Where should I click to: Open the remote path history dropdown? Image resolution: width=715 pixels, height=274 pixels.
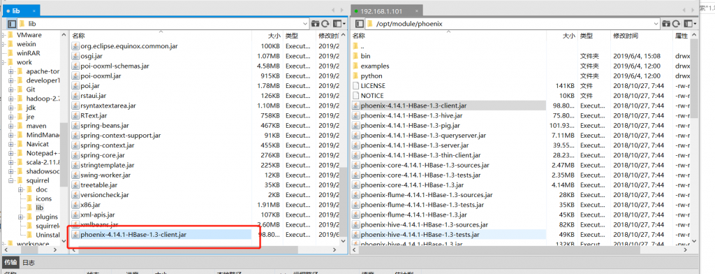656,24
